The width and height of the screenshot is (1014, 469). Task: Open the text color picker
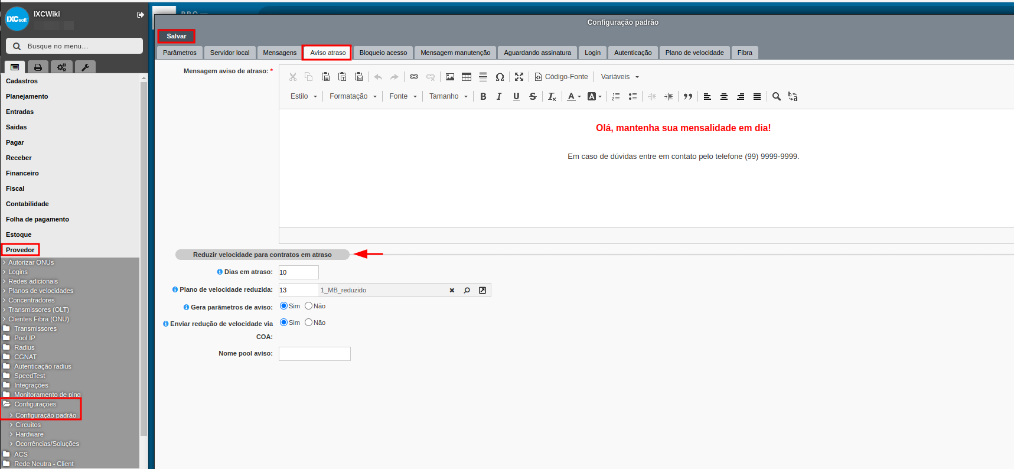coord(574,96)
